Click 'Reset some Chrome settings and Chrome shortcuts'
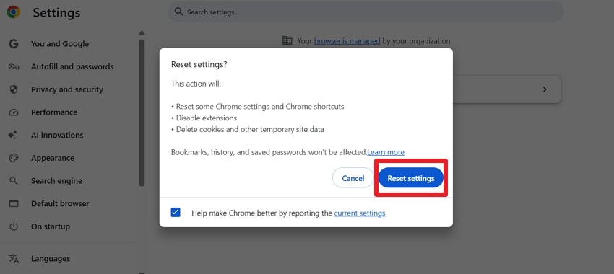The image size is (614, 274). pos(260,106)
